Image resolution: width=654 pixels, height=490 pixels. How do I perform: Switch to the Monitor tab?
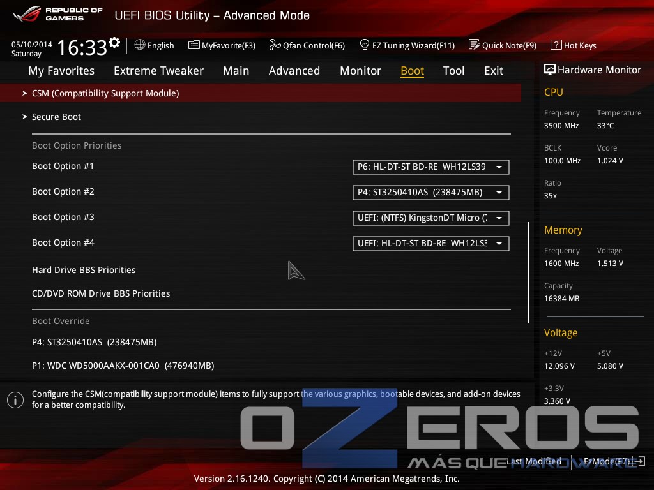360,71
